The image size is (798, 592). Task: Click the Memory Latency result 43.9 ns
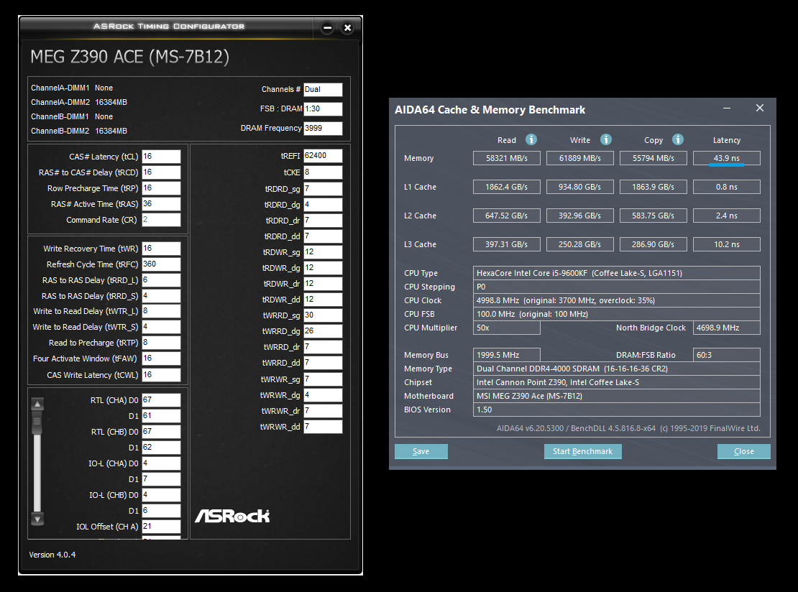coord(727,158)
